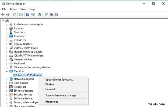The image size is (168, 107).
Task: Maximize the Device Manager window
Action: tap(153, 4)
